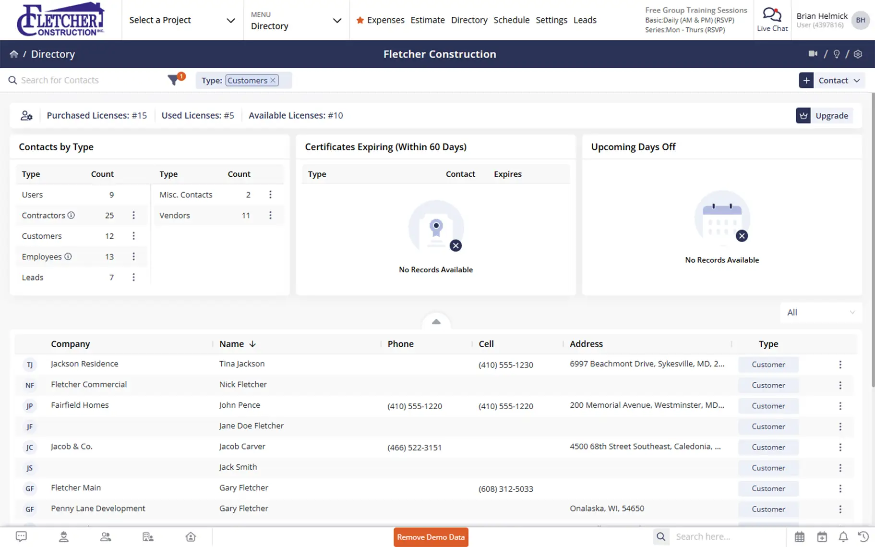Image resolution: width=875 pixels, height=547 pixels.
Task: Click the history clock icon
Action: click(863, 536)
